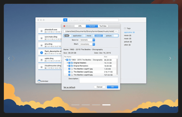Pause the cloudmounter.dmg download
Viewport: 182px width, 117px height.
click(x=42, y=67)
